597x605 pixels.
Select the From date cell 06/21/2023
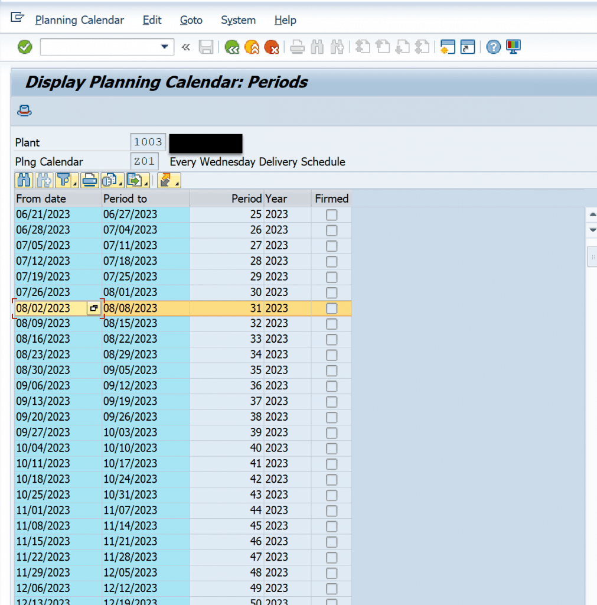pyautogui.click(x=58, y=214)
